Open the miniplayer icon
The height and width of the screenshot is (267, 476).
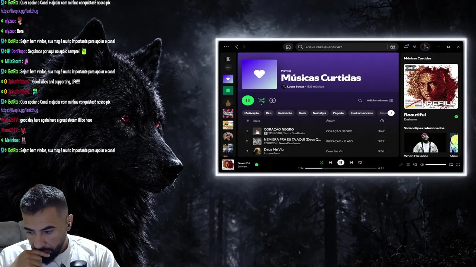pos(451,165)
